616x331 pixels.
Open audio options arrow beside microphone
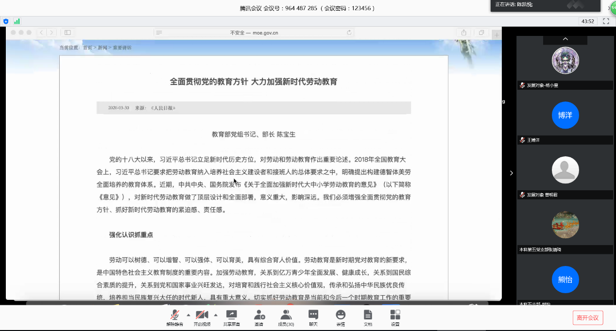(188, 314)
